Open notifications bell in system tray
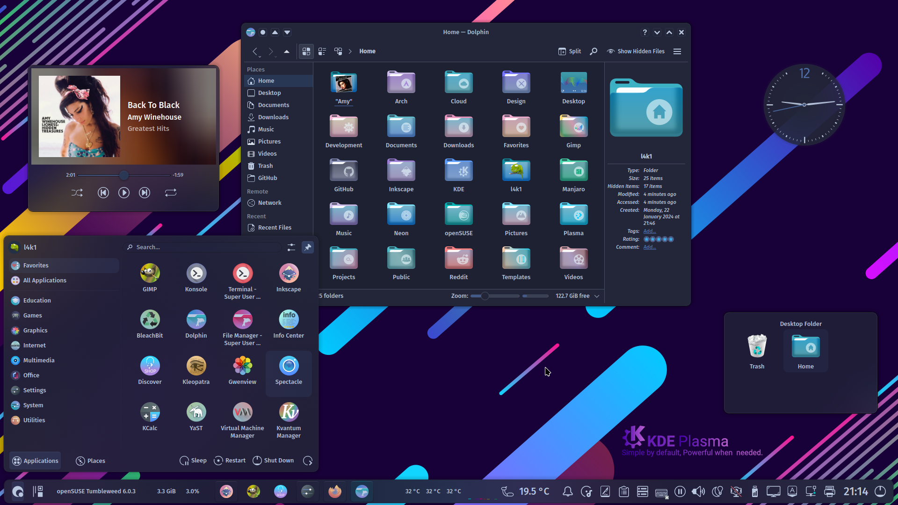Image resolution: width=898 pixels, height=505 pixels. pyautogui.click(x=568, y=491)
